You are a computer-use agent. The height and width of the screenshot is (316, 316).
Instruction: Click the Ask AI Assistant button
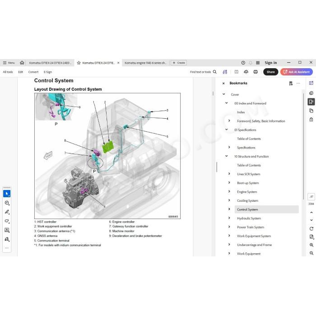pyautogui.click(x=297, y=72)
